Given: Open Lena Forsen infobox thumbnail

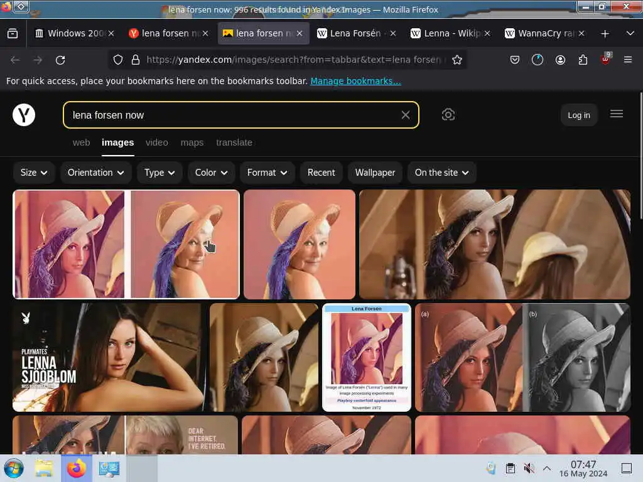Looking at the screenshot, I should click(367, 357).
